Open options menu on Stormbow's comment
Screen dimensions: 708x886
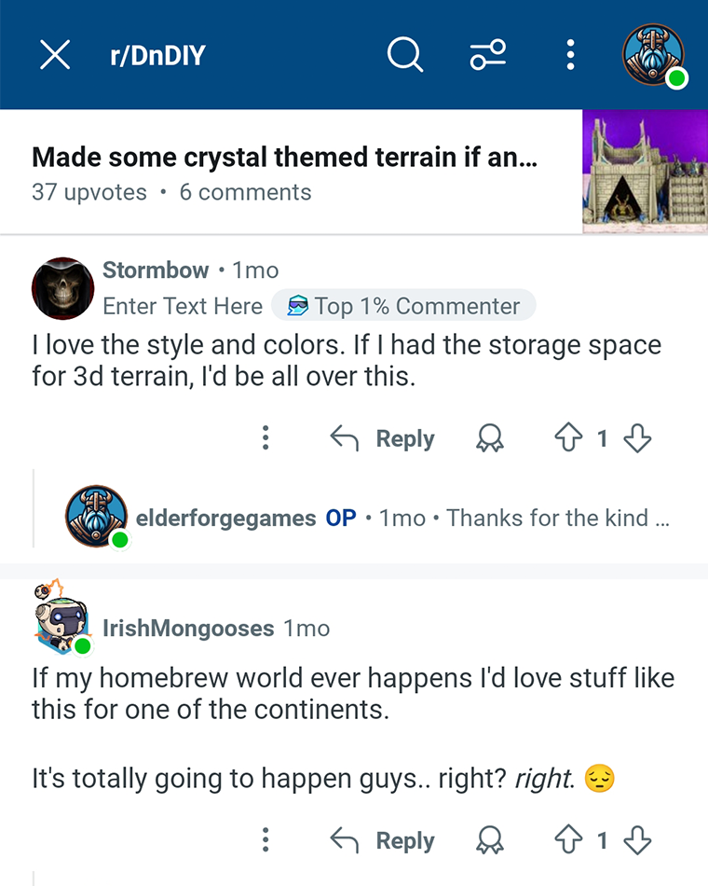pos(265,438)
